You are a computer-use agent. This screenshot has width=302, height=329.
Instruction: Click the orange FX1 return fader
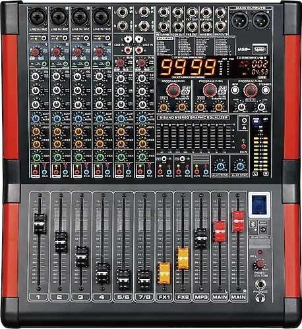point(164,273)
